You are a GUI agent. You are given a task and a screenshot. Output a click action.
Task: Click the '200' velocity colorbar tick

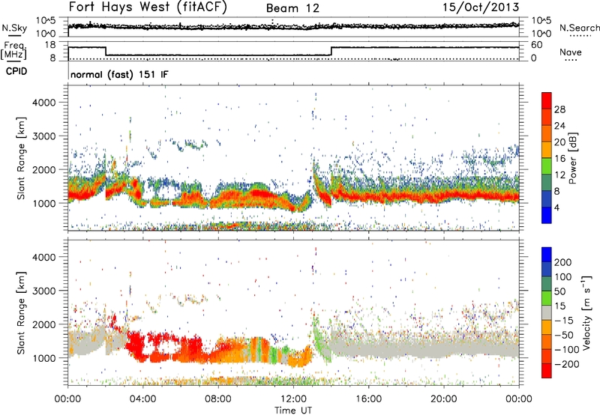pyautogui.click(x=563, y=262)
